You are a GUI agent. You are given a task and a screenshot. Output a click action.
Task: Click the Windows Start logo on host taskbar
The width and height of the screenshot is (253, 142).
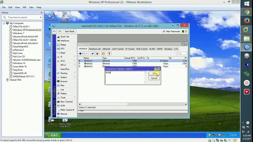point(247,4)
